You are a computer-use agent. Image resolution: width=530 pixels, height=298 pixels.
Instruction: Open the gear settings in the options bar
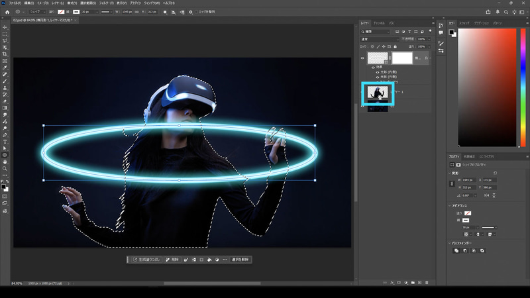pyautogui.click(x=191, y=12)
